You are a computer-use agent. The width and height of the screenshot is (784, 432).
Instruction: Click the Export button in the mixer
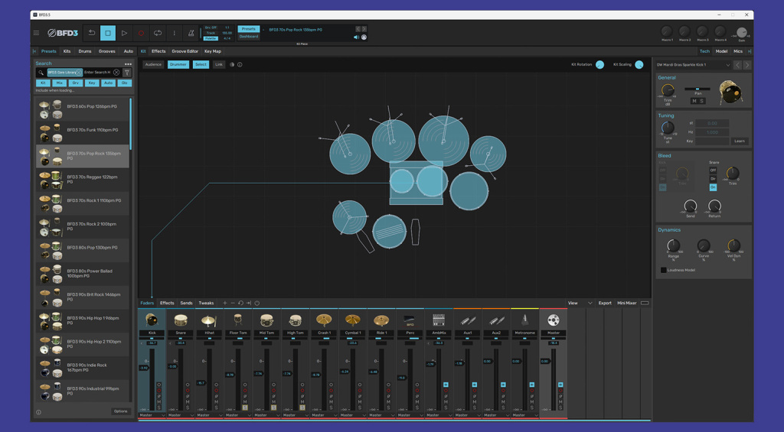pos(605,304)
